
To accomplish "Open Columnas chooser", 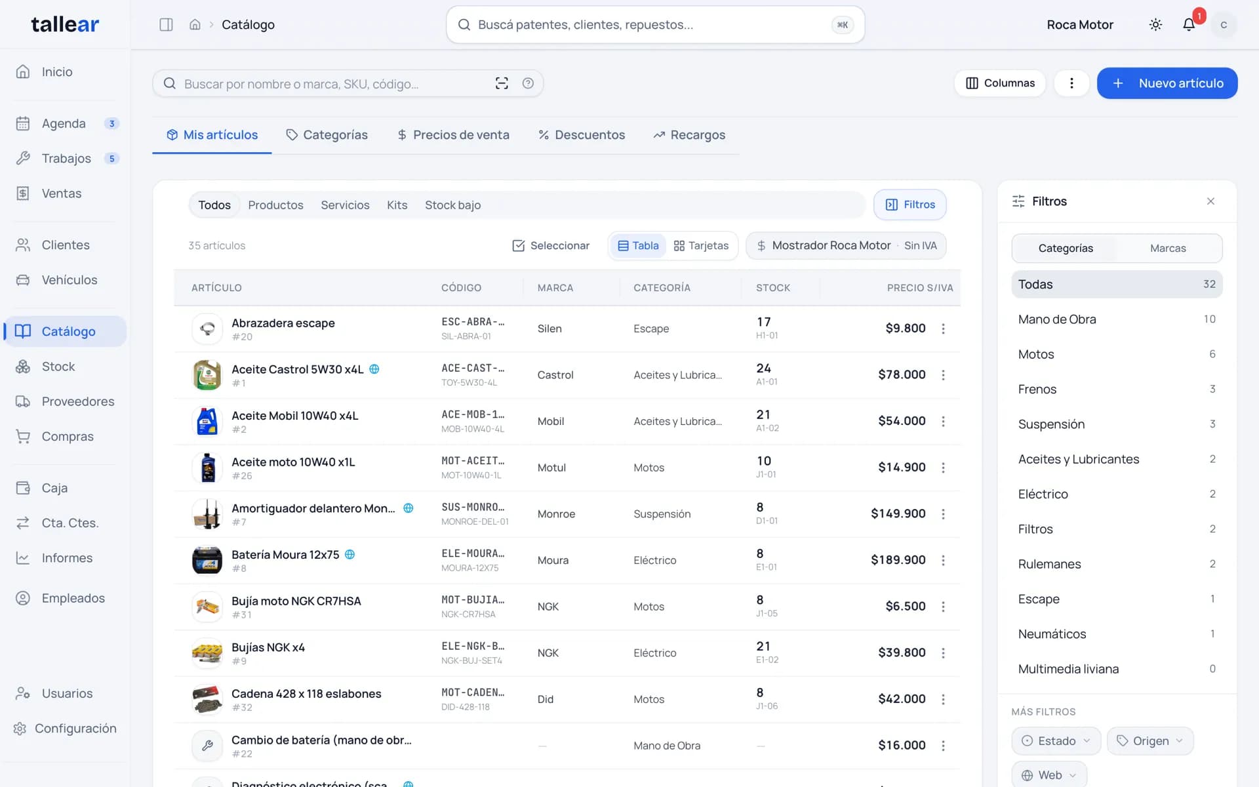I will [x=1000, y=83].
